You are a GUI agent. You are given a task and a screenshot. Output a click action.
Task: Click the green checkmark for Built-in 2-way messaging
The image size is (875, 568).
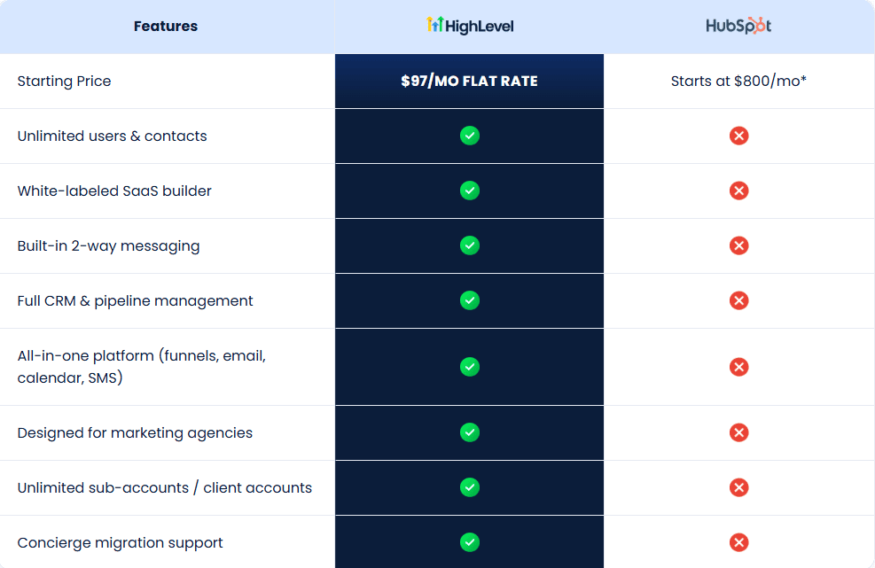tap(469, 245)
